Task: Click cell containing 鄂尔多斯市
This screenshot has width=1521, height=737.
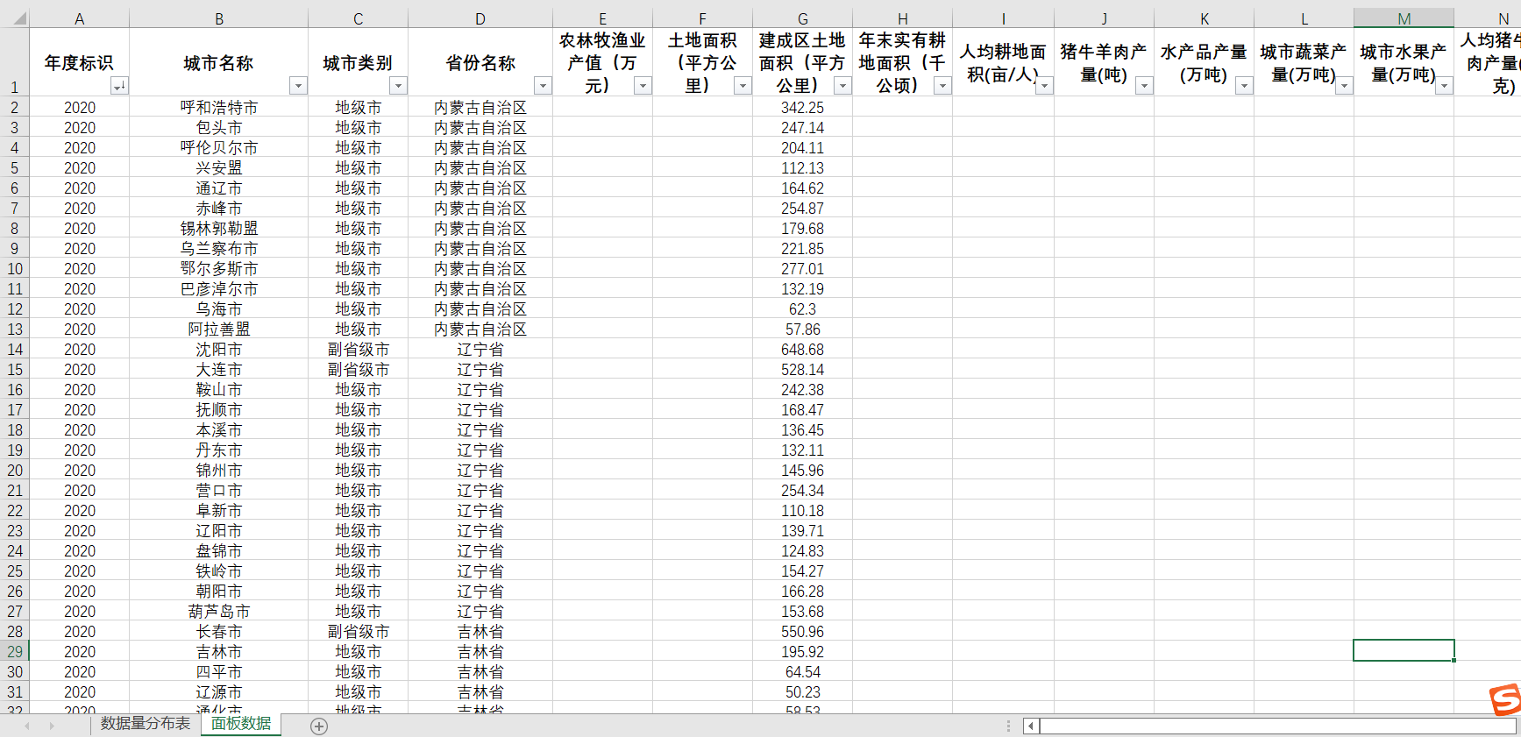Action: 218,269
